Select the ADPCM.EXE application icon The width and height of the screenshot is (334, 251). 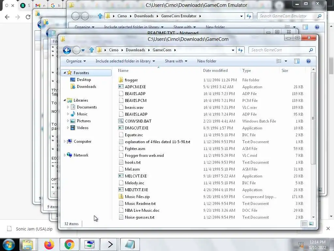pos(121,87)
